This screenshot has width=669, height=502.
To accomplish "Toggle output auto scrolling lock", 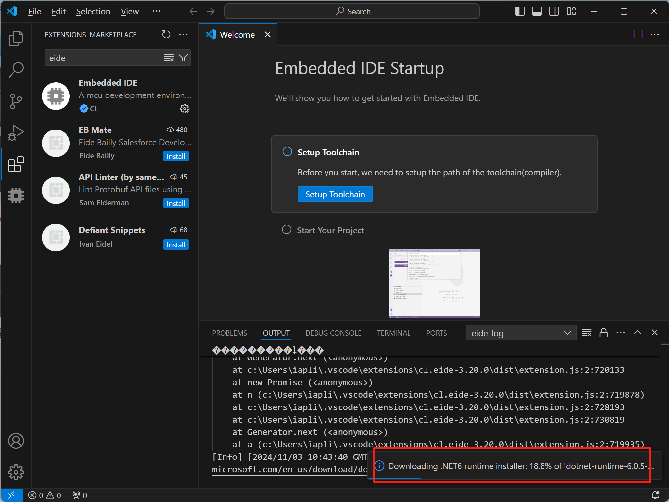I will 604,333.
